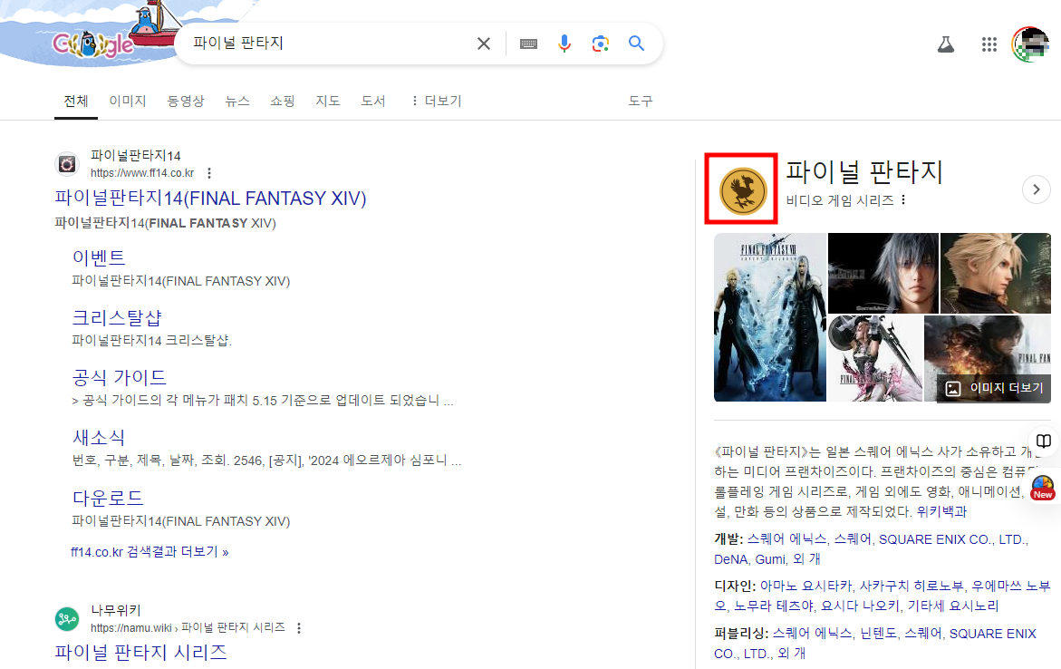Open the 이벤트 sitelink
Screen dimensions: 1061x669
click(99, 257)
